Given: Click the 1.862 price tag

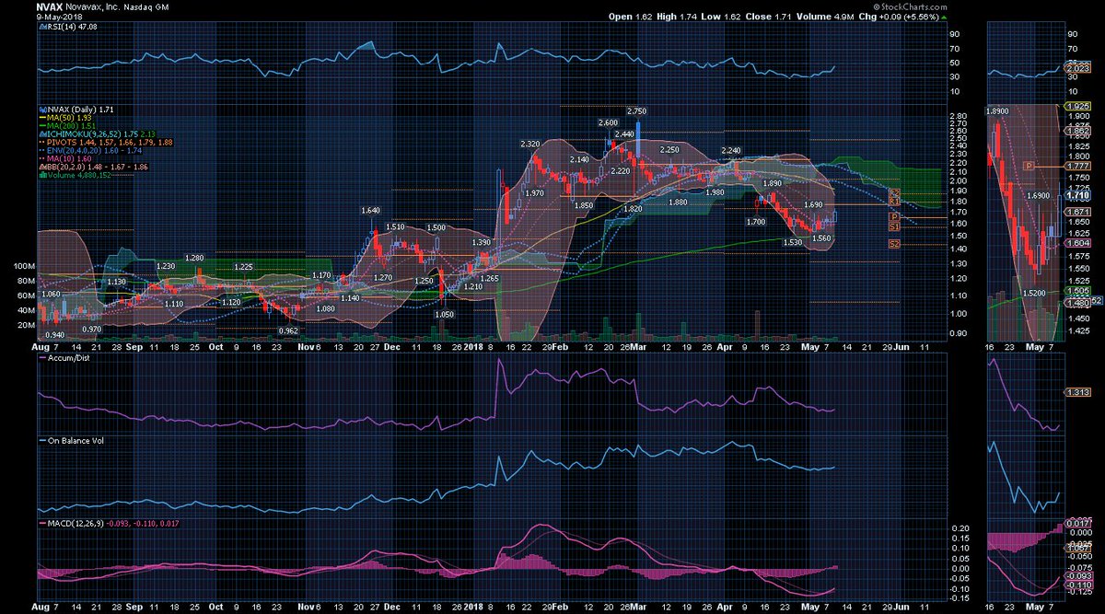Looking at the screenshot, I should [x=1077, y=131].
